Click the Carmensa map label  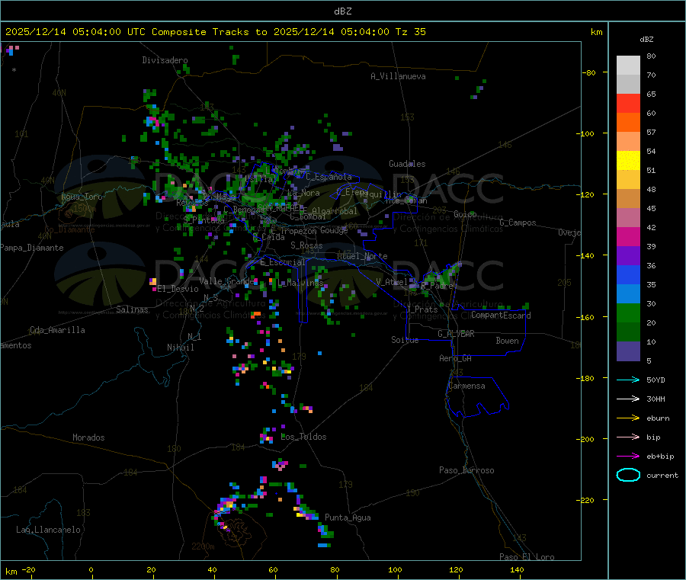click(466, 386)
